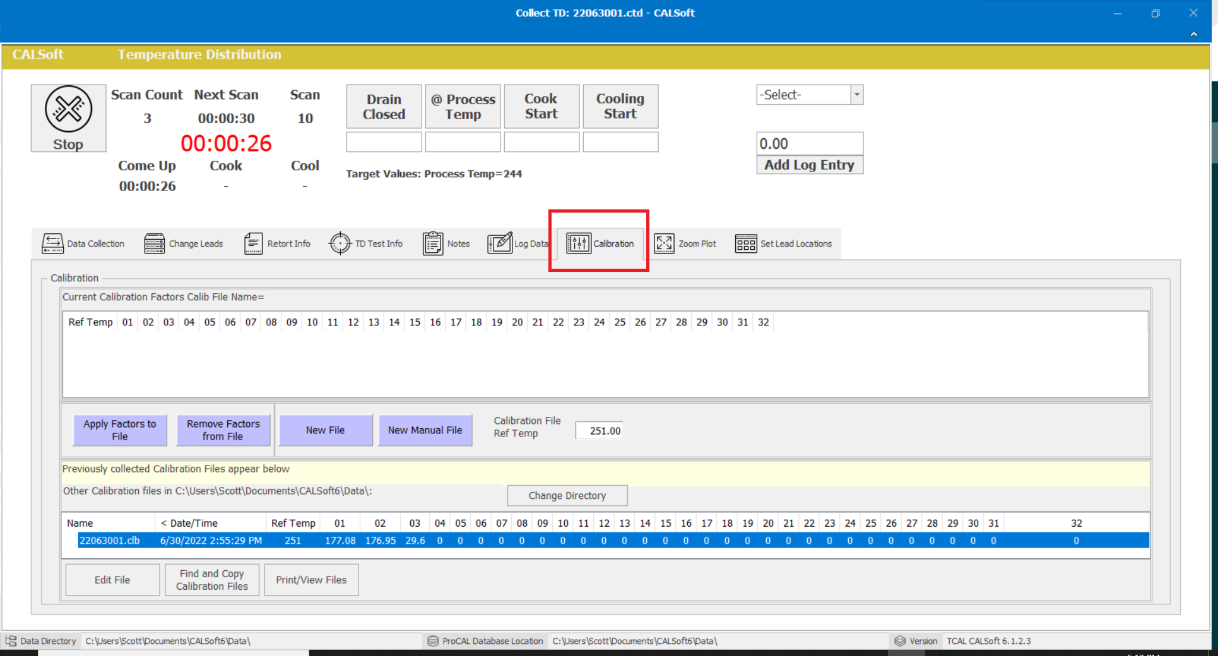This screenshot has width=1218, height=656.
Task: Click the empty field under @ Process Temp
Action: point(463,142)
